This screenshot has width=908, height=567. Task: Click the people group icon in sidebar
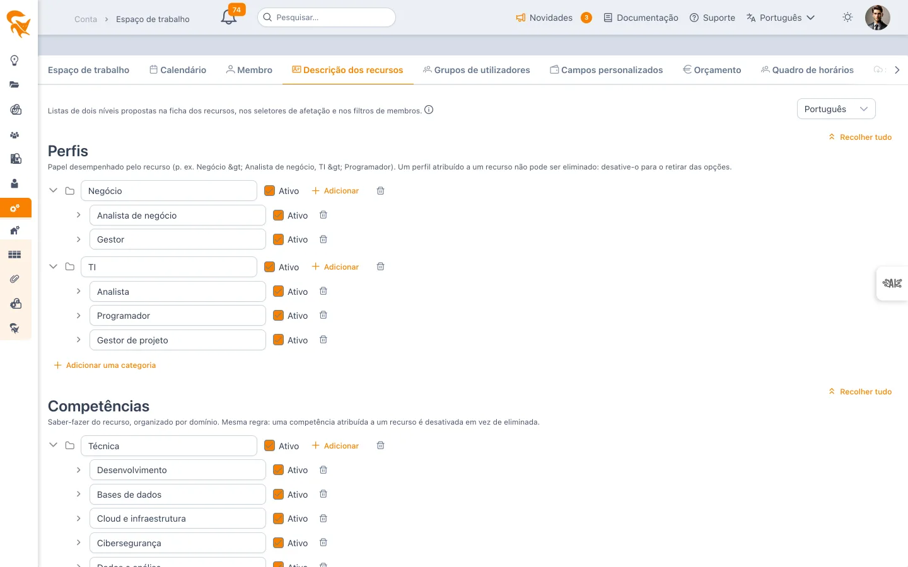[x=15, y=135]
